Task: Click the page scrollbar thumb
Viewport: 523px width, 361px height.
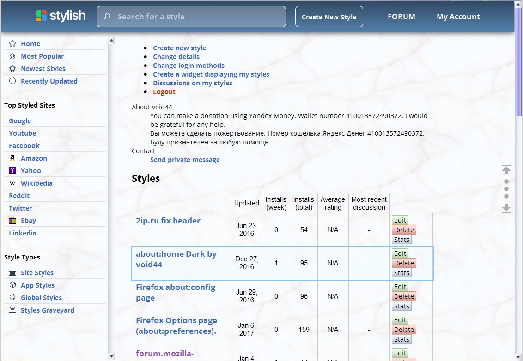Action: (518, 62)
